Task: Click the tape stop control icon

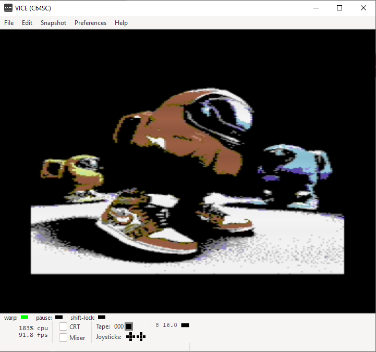Action: coord(129,326)
